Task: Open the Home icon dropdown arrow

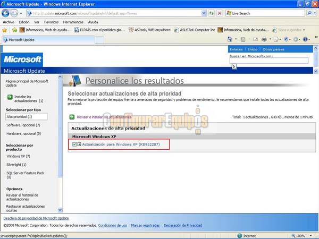Action: click(x=236, y=39)
